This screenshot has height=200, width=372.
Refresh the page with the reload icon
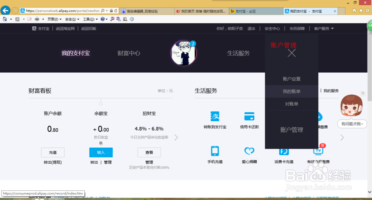(x=116, y=11)
